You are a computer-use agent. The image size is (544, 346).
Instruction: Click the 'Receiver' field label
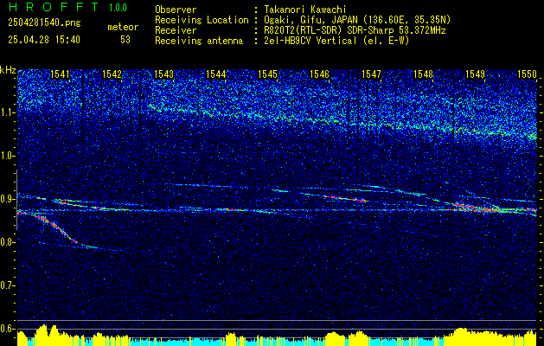[x=176, y=30]
